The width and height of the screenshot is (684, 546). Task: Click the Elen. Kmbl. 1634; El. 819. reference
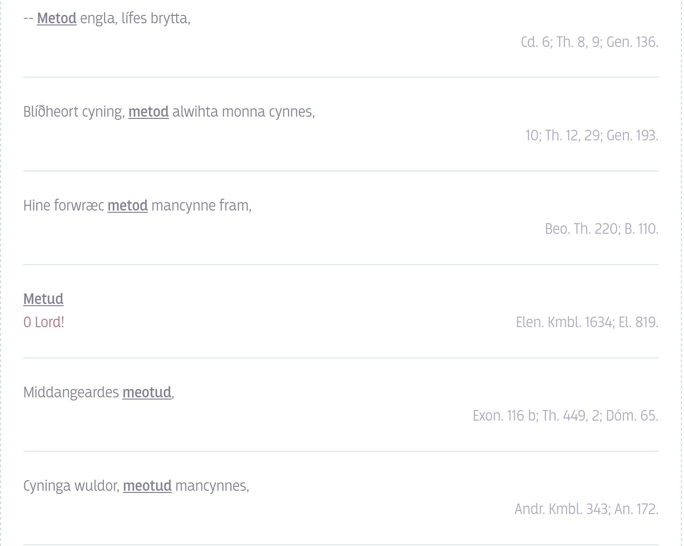coord(587,322)
